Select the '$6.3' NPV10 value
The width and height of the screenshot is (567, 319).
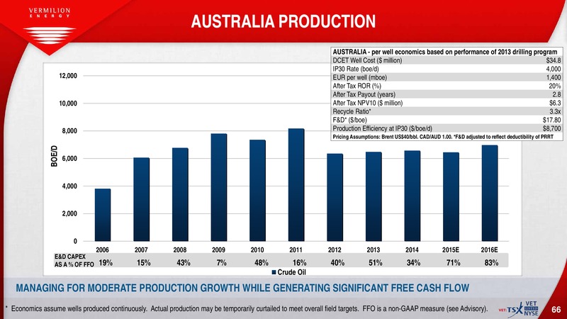click(555, 103)
